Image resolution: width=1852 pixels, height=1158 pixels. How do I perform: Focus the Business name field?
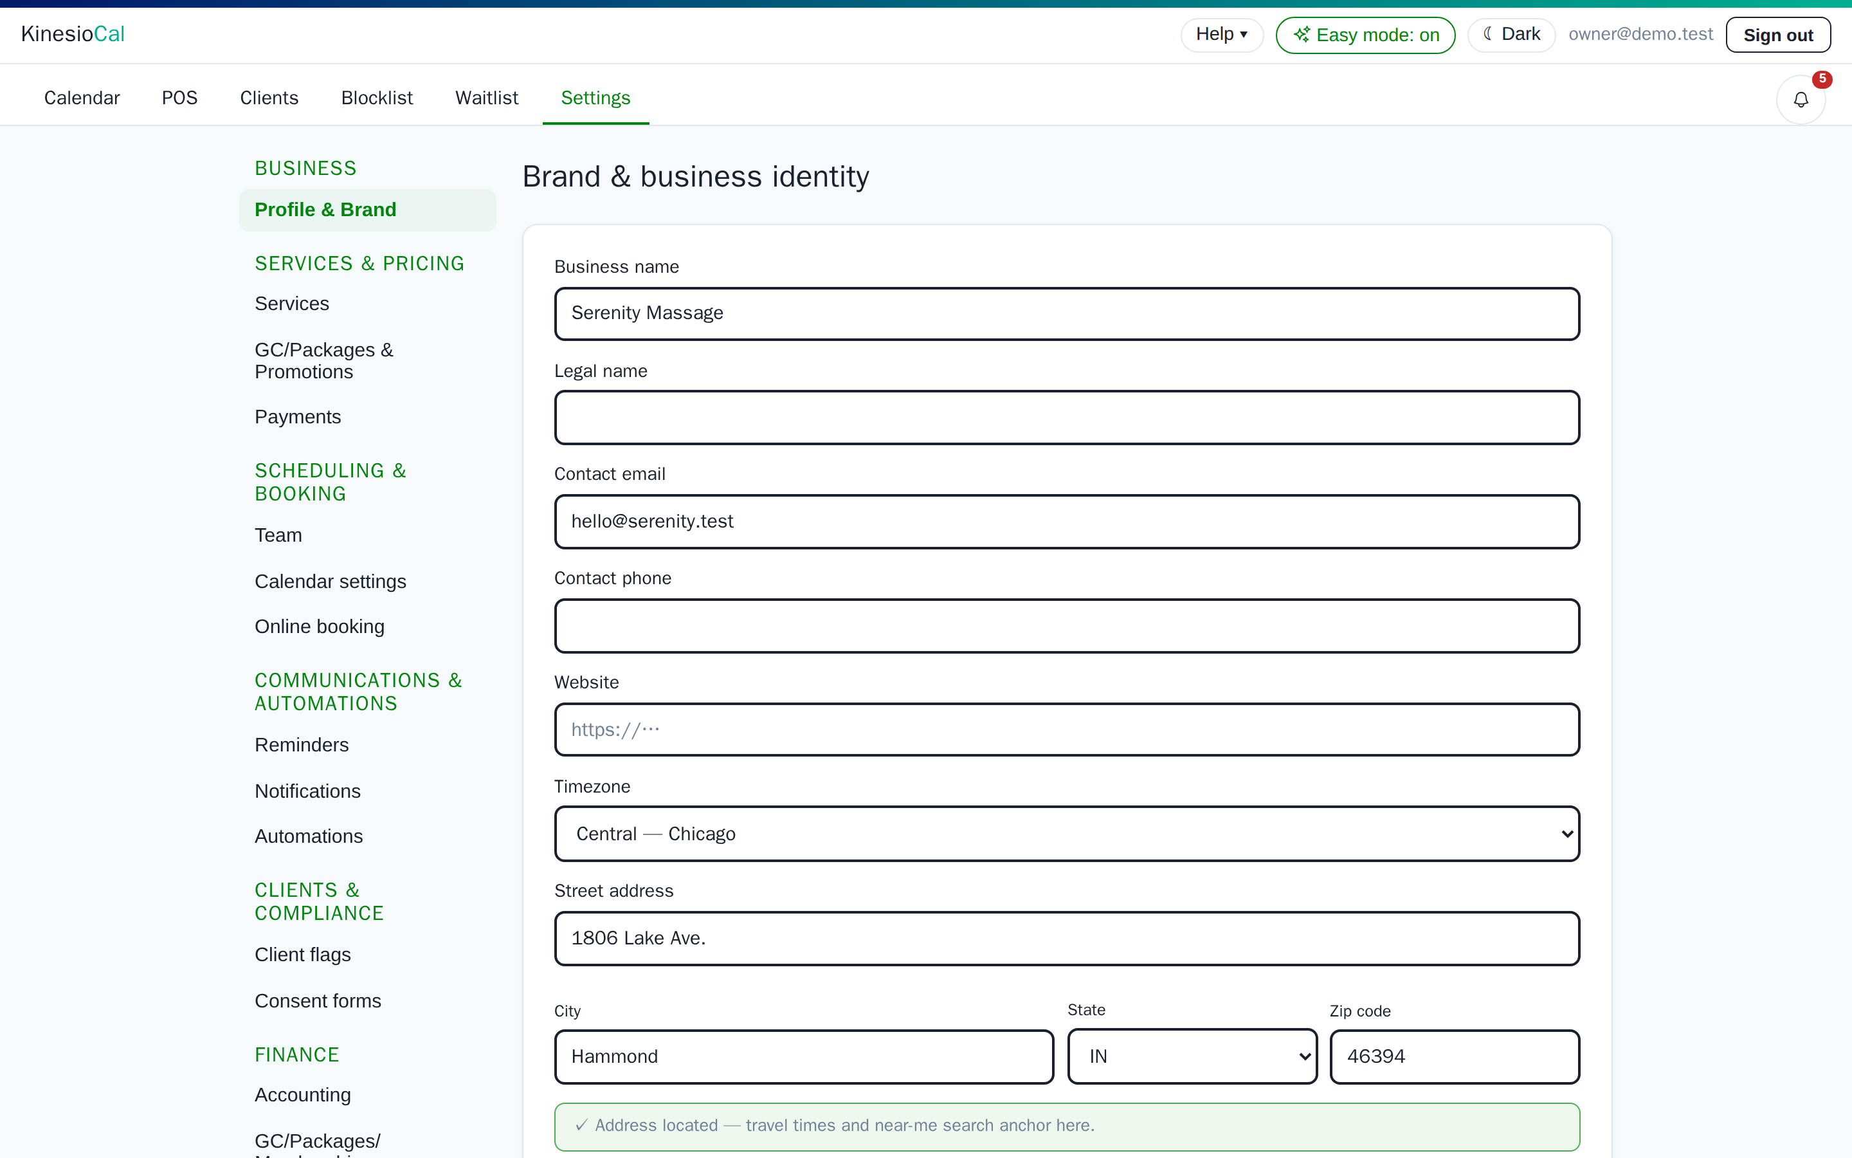(1067, 313)
